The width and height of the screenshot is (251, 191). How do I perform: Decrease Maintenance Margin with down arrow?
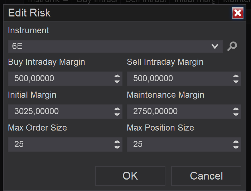[x=236, y=114]
